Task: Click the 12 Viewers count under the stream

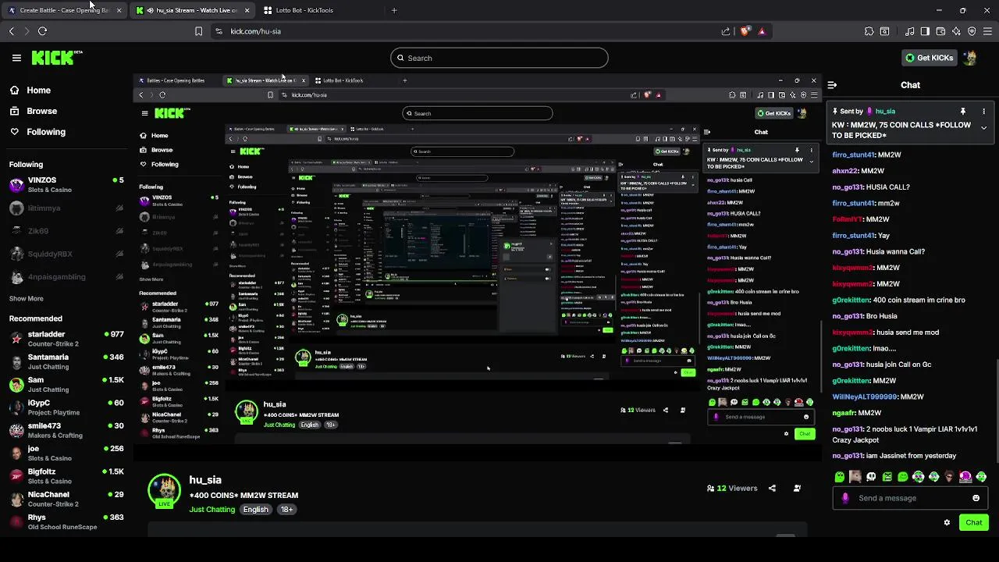Action: 731,488
